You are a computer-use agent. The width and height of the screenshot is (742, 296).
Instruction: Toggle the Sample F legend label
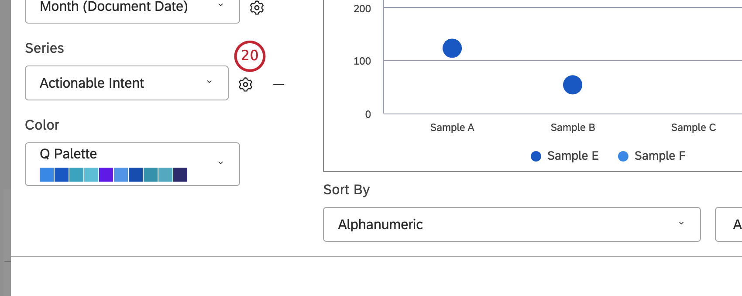coord(660,156)
